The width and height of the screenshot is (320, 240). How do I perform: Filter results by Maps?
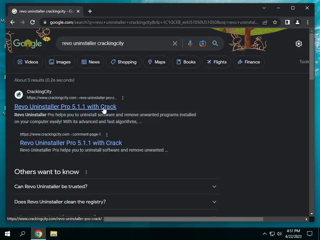point(157,62)
